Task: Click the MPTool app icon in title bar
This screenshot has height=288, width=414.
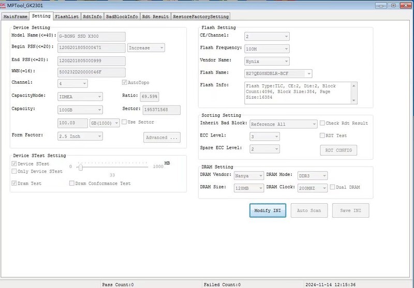Action: (4, 5)
